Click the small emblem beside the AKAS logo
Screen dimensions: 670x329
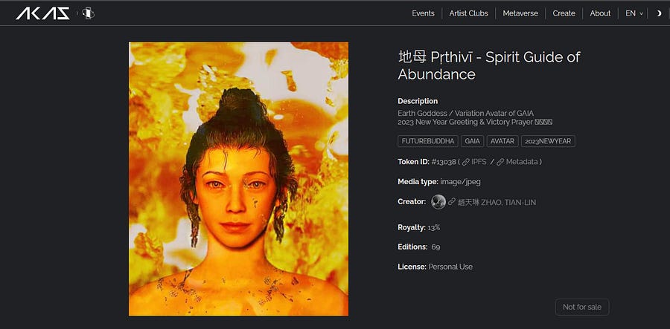pos(88,13)
